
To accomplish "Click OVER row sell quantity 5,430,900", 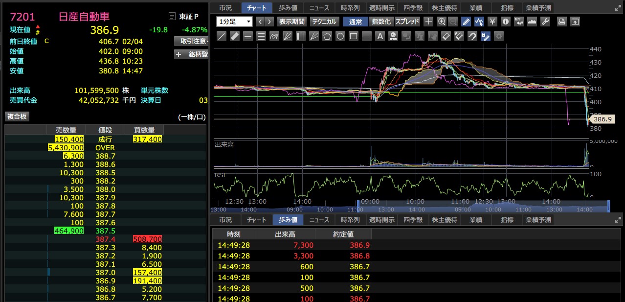I will coord(66,147).
